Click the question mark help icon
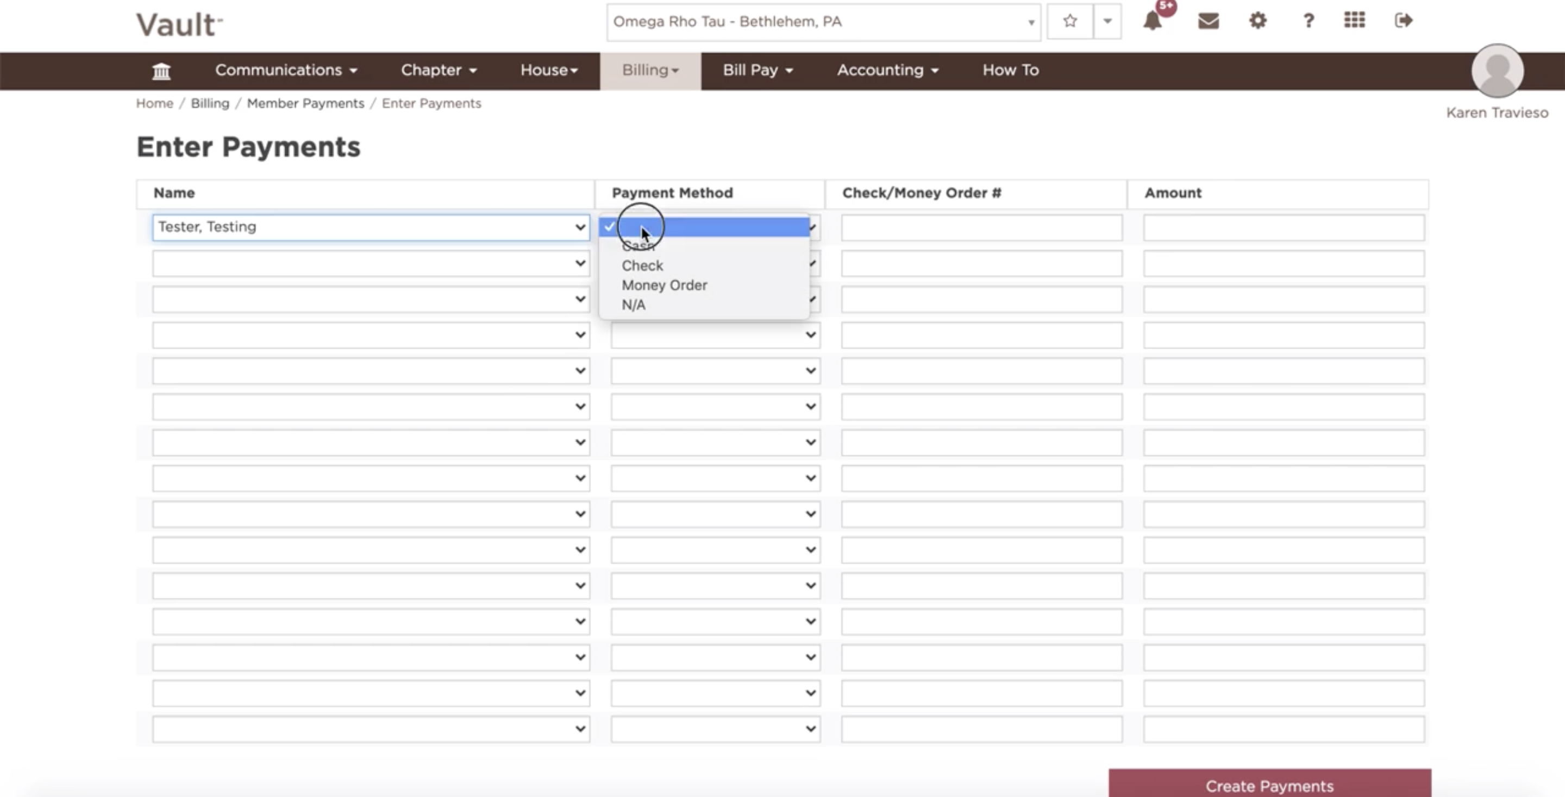Viewport: 1565px width, 797px height. (1308, 21)
